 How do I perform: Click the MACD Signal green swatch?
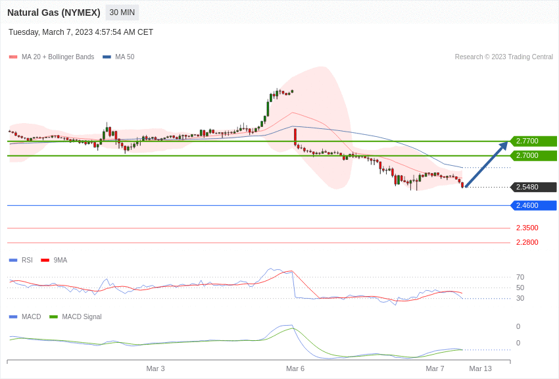click(x=53, y=317)
